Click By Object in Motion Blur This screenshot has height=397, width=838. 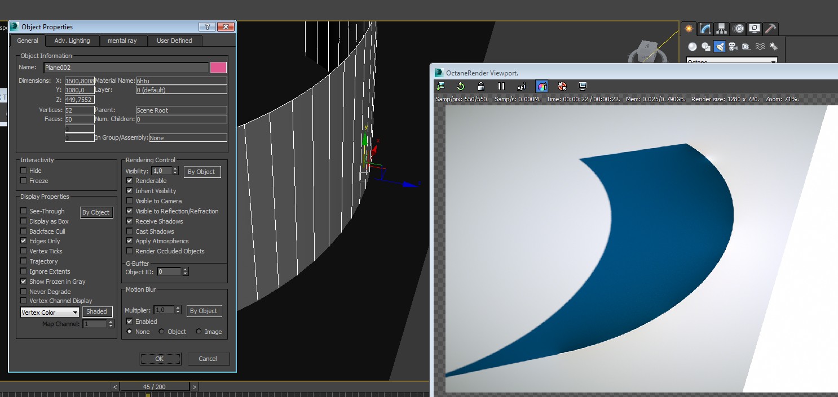(204, 311)
